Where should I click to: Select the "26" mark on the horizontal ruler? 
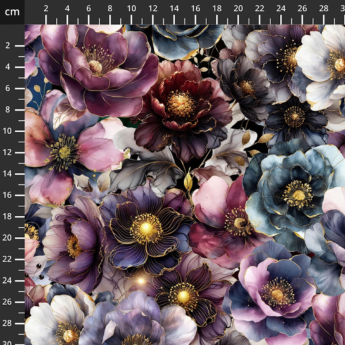click(x=302, y=9)
